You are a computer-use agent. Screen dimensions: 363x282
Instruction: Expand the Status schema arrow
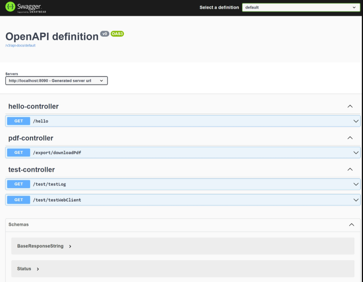click(x=38, y=269)
